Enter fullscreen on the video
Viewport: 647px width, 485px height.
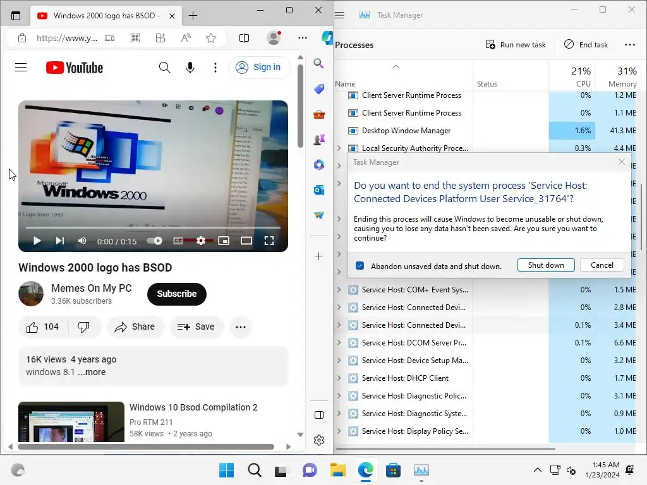click(269, 241)
